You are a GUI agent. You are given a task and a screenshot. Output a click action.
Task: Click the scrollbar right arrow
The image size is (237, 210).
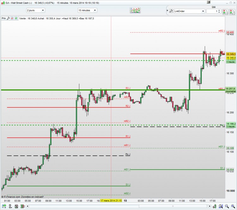coord(210,206)
